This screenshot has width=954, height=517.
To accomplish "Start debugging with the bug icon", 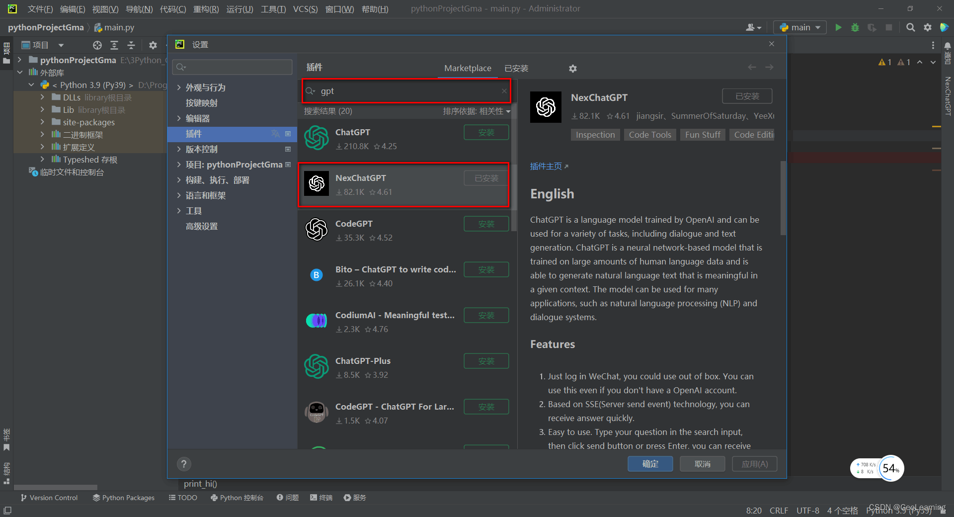I will pyautogui.click(x=855, y=27).
